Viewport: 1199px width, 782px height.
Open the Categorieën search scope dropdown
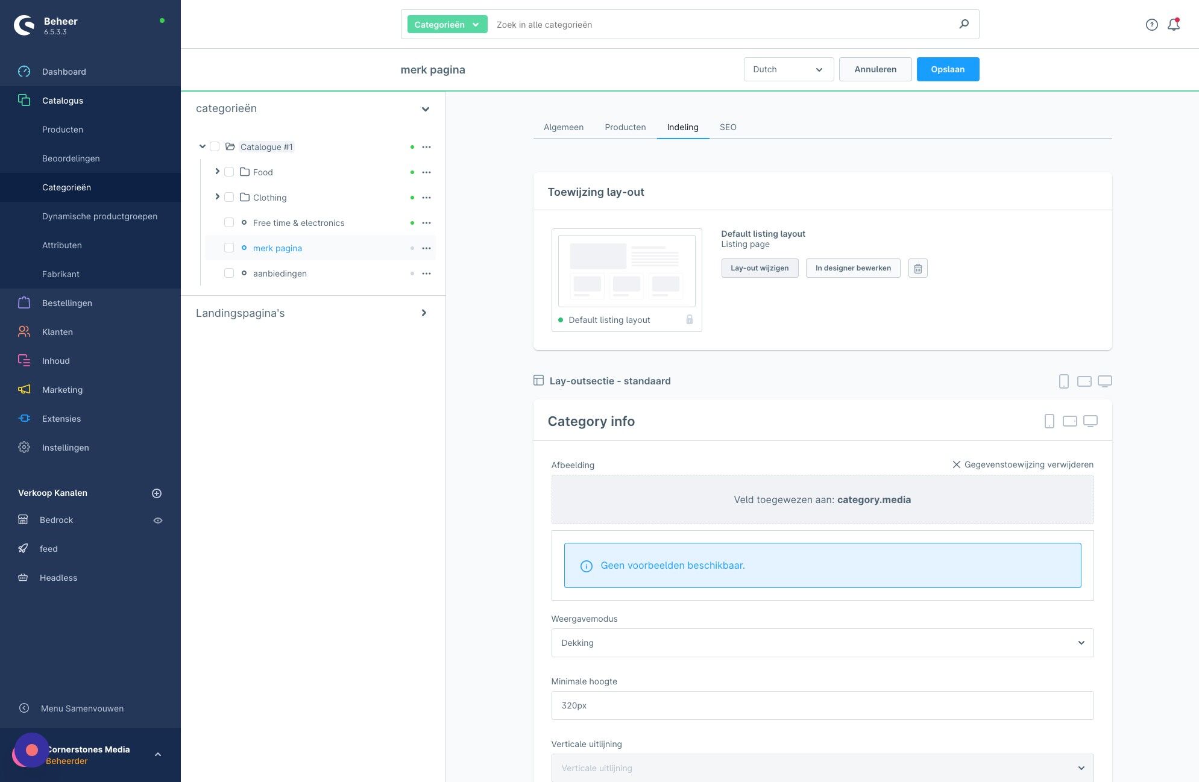447,25
